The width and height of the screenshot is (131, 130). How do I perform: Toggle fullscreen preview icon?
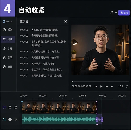click(127, 86)
